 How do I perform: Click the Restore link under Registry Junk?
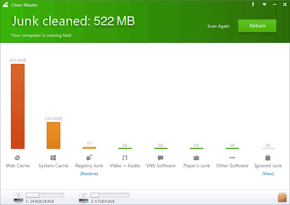pyautogui.click(x=89, y=174)
